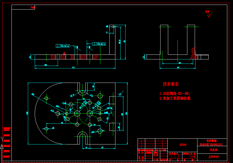The height and width of the screenshot is (163, 233).
Task: Select the red label in top-left corner box
Action: (32, 7)
